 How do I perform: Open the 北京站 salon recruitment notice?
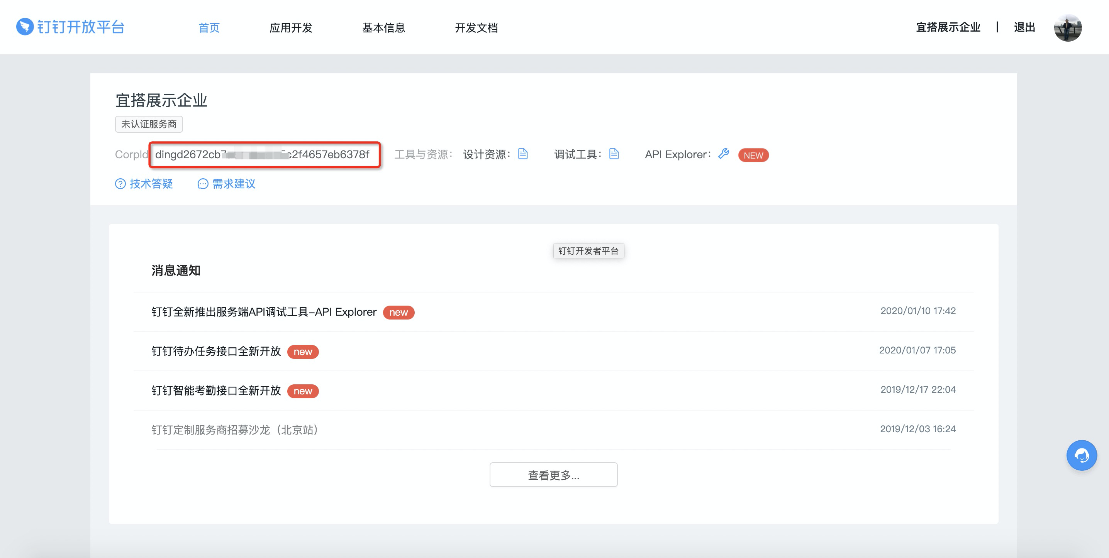click(x=235, y=430)
